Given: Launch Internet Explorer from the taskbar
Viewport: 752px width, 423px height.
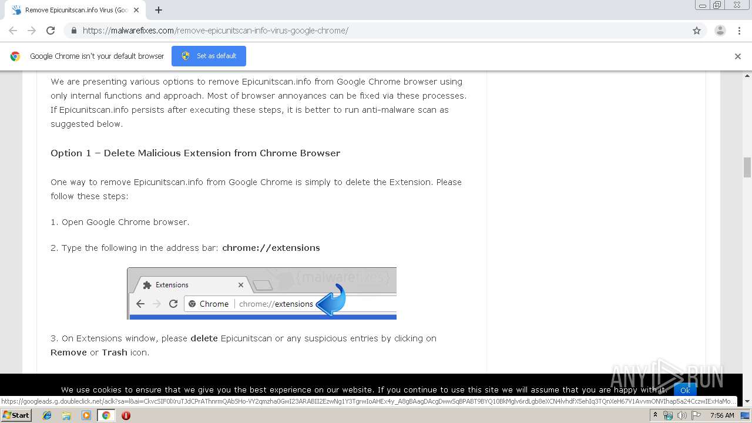Looking at the screenshot, I should pyautogui.click(x=47, y=415).
